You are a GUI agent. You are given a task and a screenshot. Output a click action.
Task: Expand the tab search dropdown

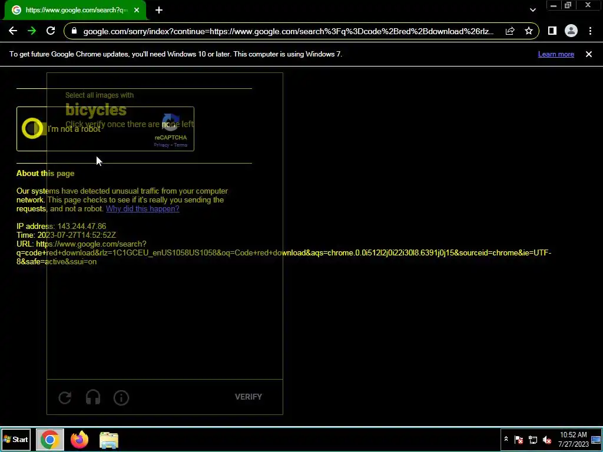click(532, 10)
